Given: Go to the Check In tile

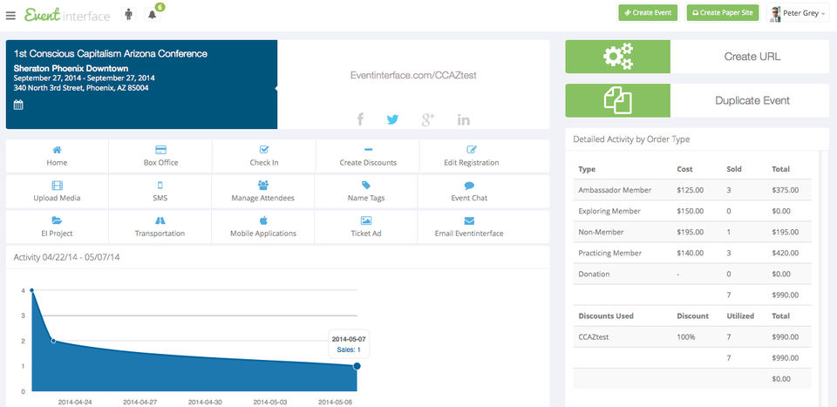Looking at the screenshot, I should (x=263, y=156).
